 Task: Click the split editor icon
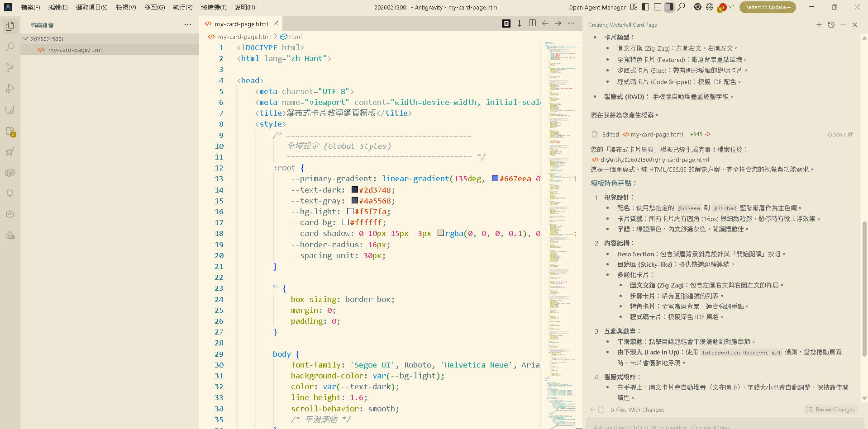(532, 24)
